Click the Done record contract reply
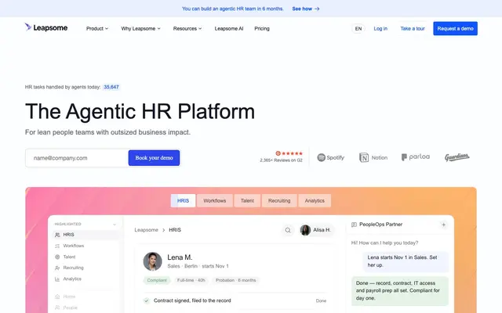502x313 pixels. click(400, 290)
